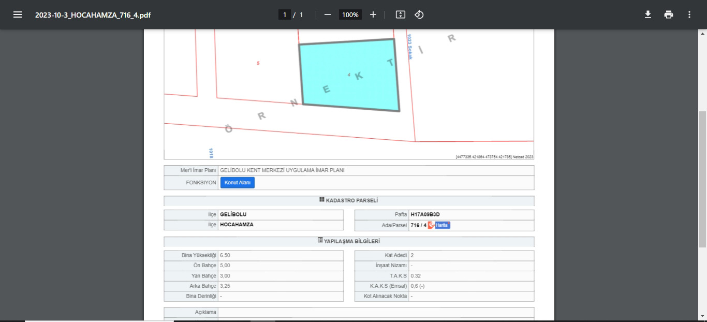
Task: Click the zoom in plus button
Action: click(x=373, y=14)
